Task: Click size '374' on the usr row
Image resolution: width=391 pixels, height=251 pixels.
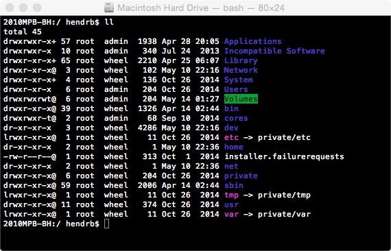Action: (150, 204)
